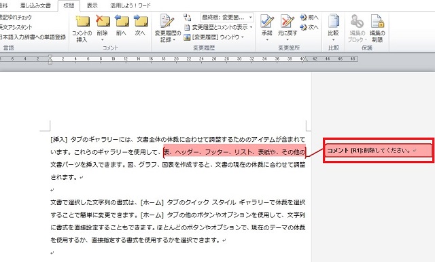
Task: Select the 校閲 ribbon tab
Action: [69, 5]
